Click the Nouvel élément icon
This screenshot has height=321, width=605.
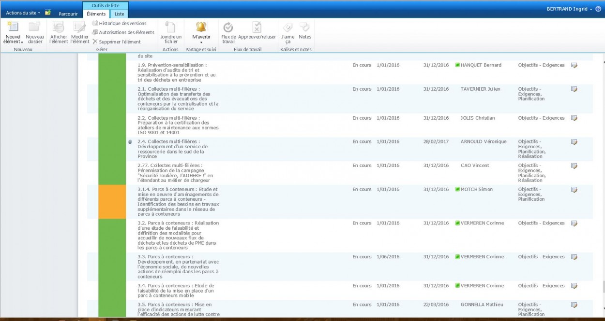pos(13,27)
